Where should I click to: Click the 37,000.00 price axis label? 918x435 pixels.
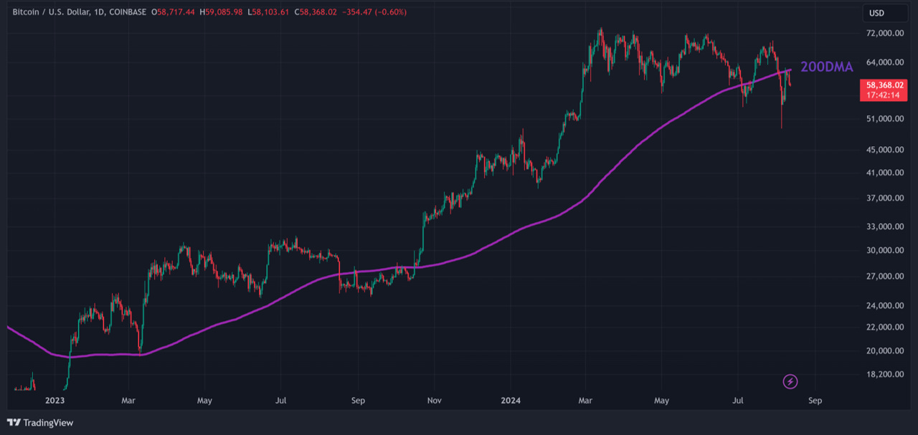885,198
